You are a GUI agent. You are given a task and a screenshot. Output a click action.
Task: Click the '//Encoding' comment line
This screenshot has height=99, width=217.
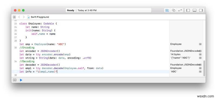pyautogui.click(x=27, y=48)
